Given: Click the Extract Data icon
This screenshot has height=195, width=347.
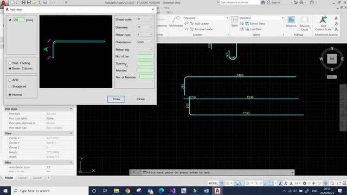Looking at the screenshot, I should (x=247, y=24).
